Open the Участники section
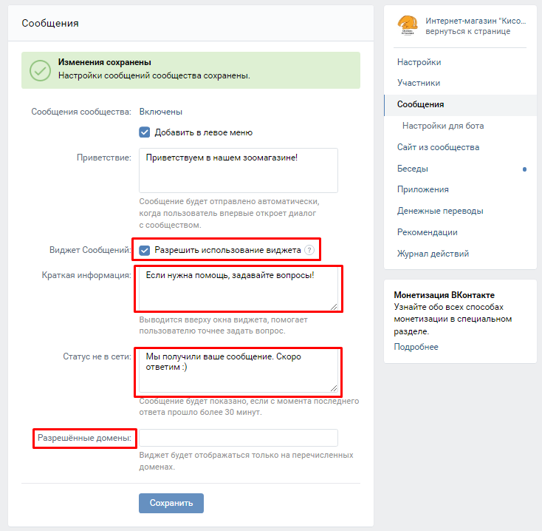The image size is (542, 531). [x=419, y=83]
